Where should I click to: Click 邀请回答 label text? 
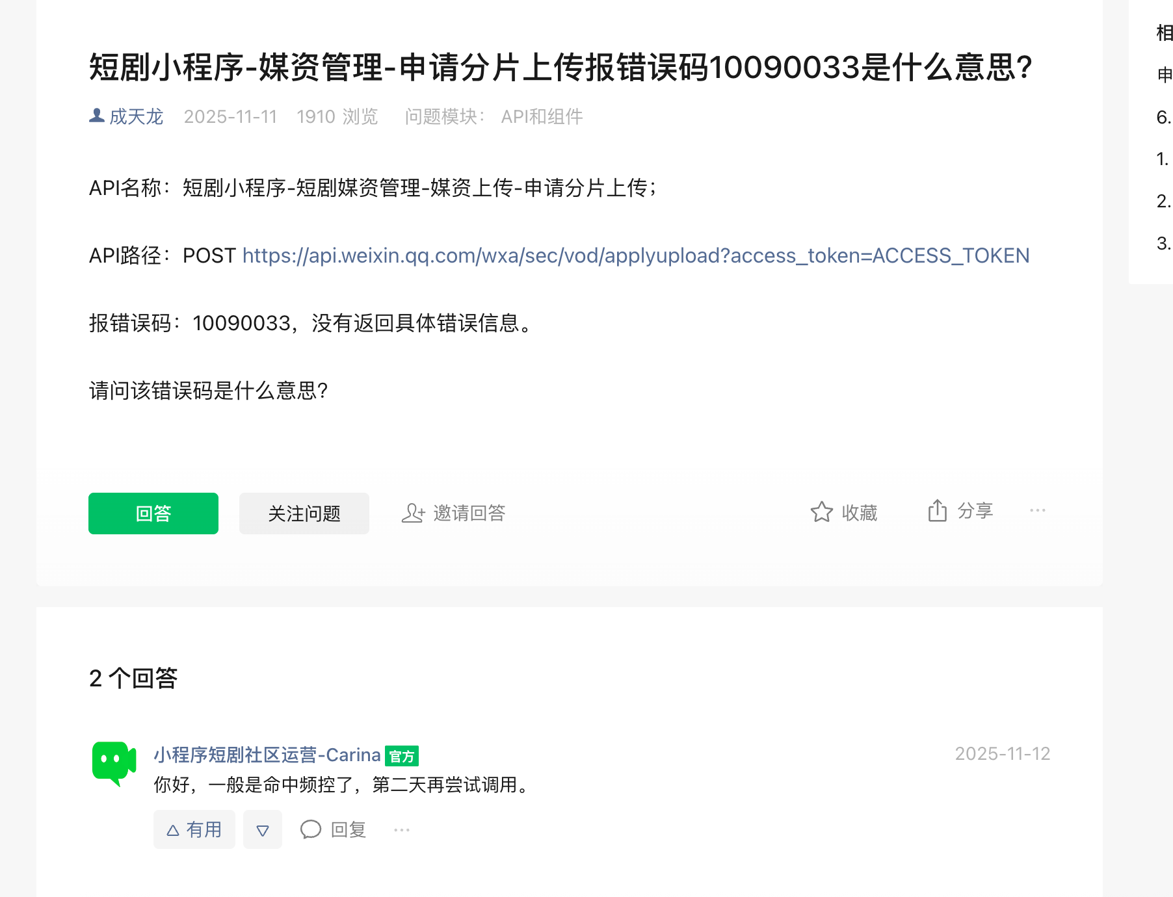469,513
